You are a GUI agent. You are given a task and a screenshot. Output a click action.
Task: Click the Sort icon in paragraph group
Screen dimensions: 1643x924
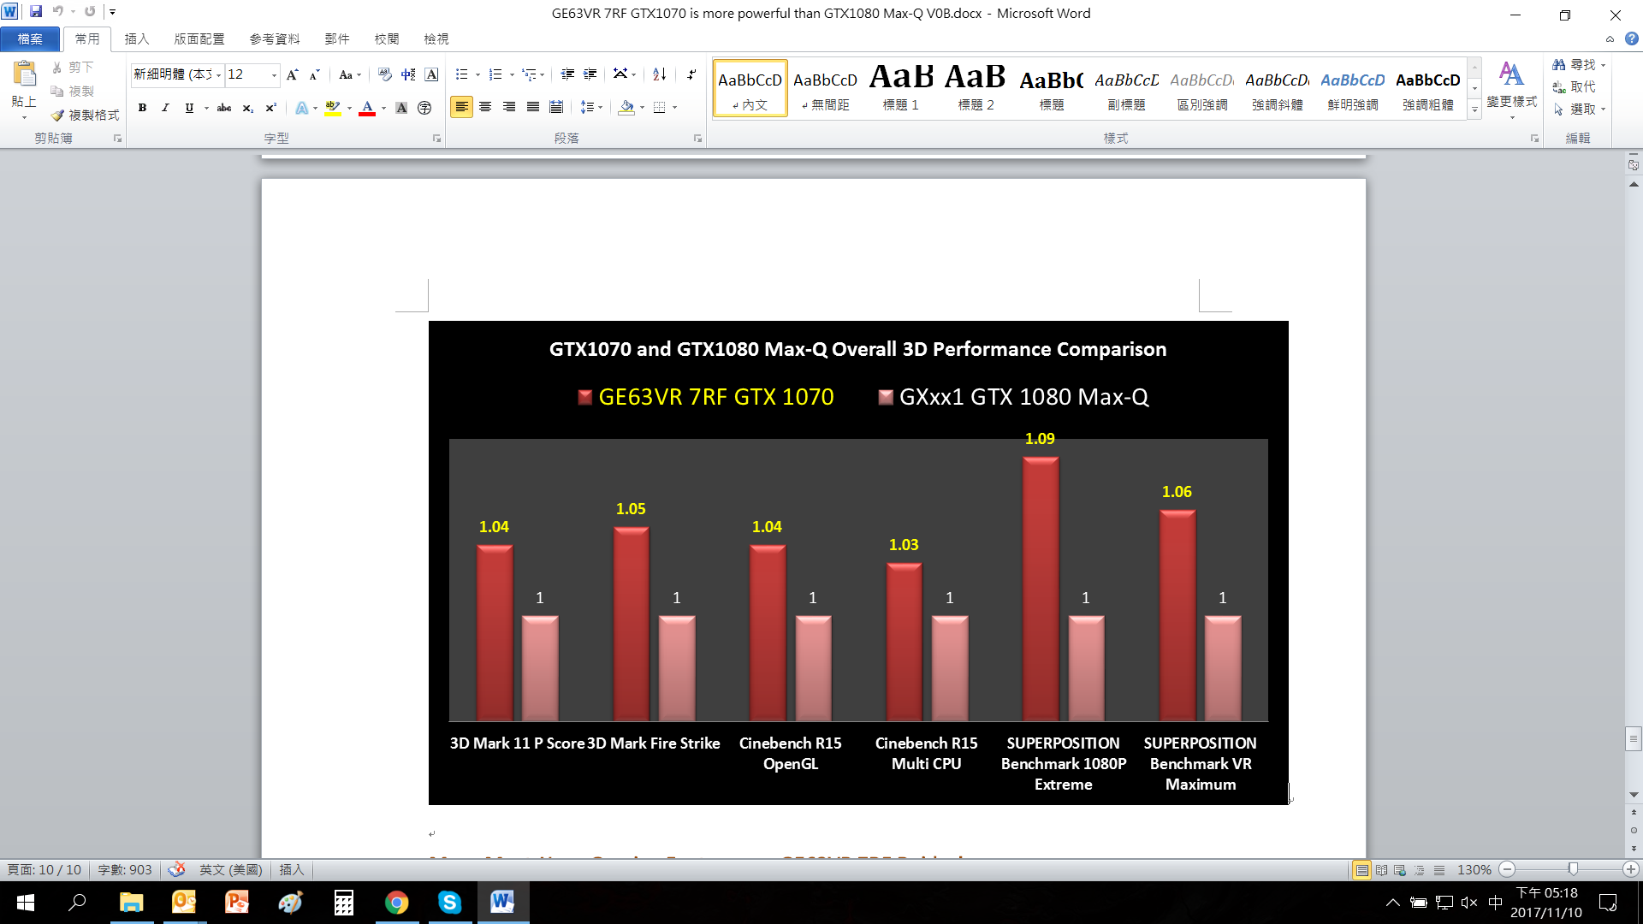[659, 74]
